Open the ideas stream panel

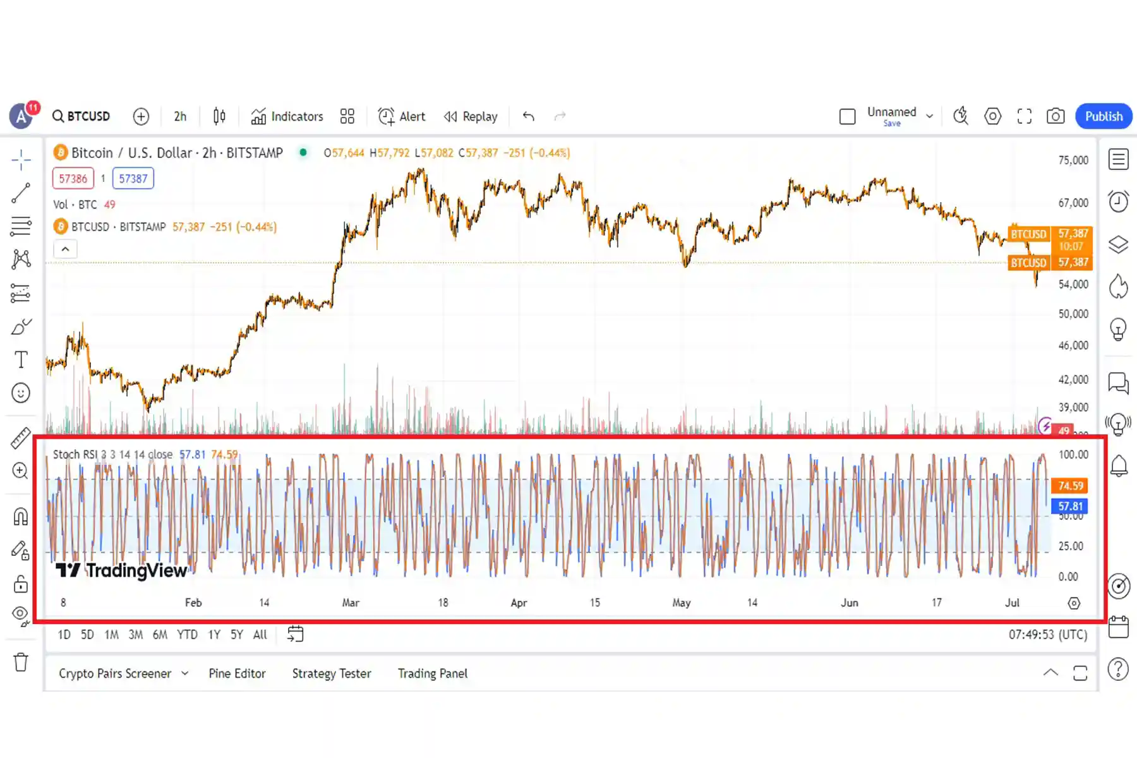[x=1119, y=424]
